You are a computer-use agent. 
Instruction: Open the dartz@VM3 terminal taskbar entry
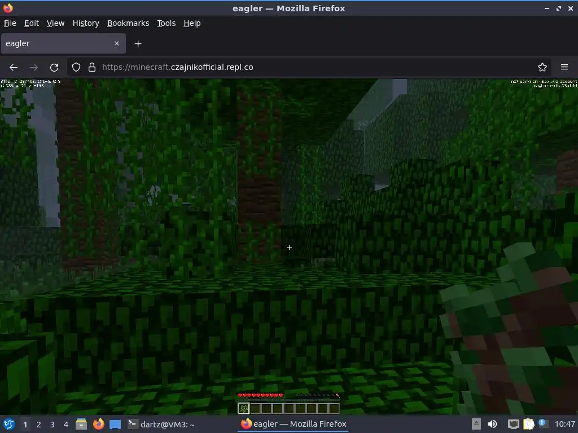[161, 424]
